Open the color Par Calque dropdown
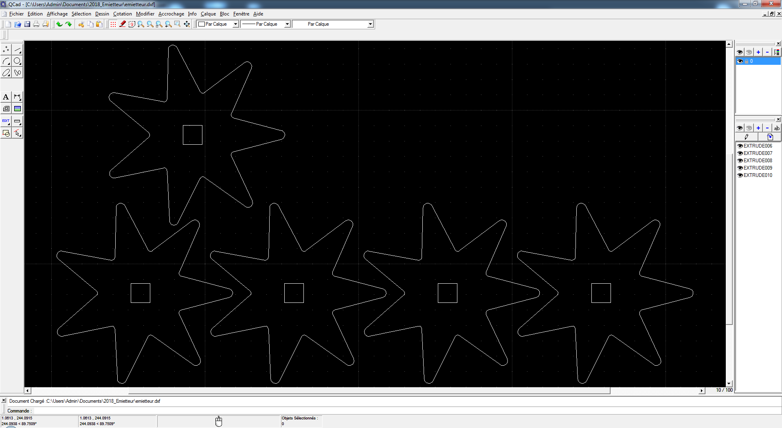The height and width of the screenshot is (428, 782). [218, 24]
